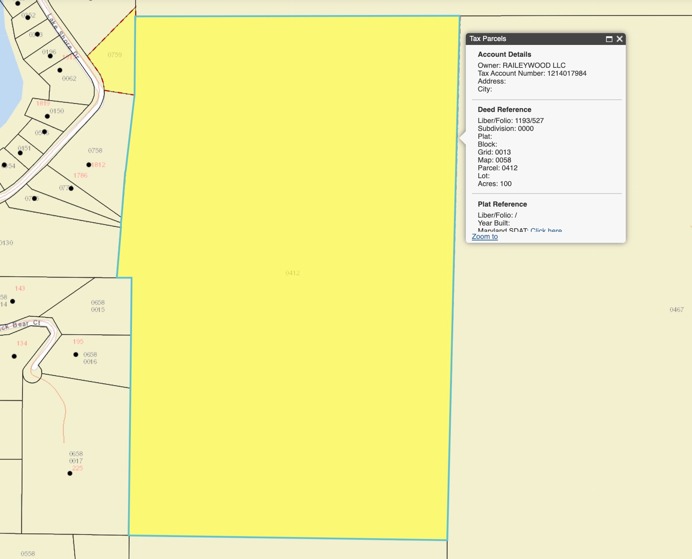Viewport: 692px width, 559px height.
Task: Click the address point above parcel 0062
Action: click(x=60, y=70)
